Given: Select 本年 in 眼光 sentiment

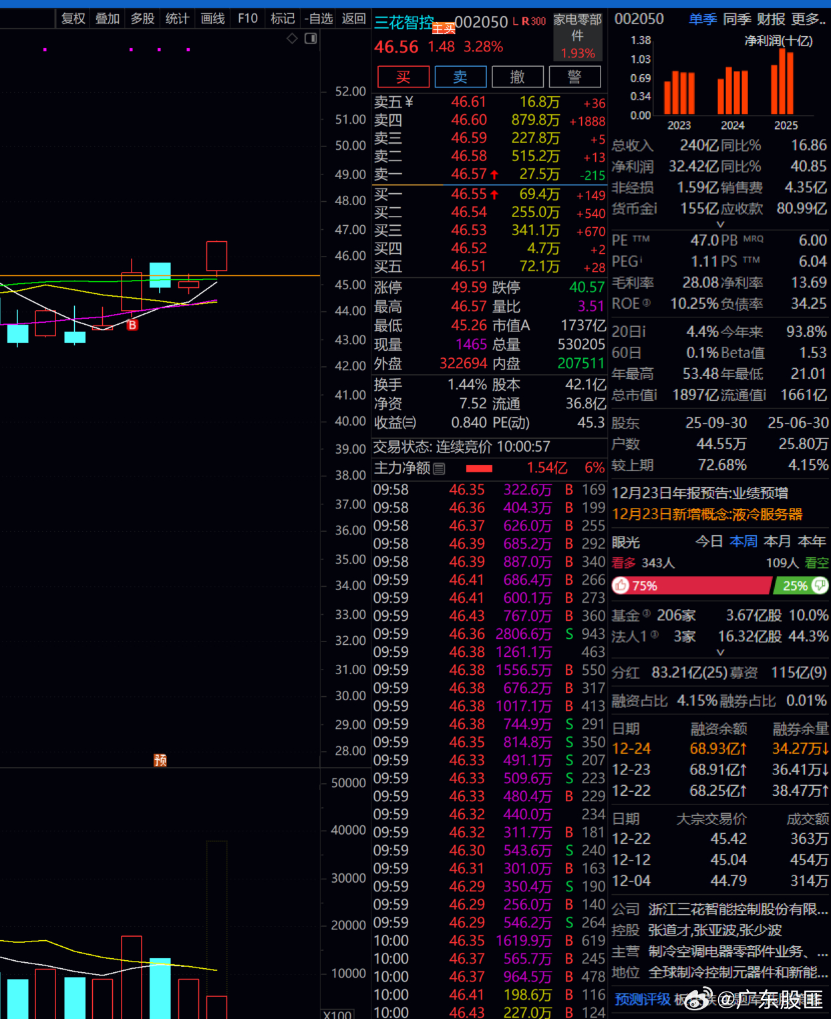Looking at the screenshot, I should [812, 541].
